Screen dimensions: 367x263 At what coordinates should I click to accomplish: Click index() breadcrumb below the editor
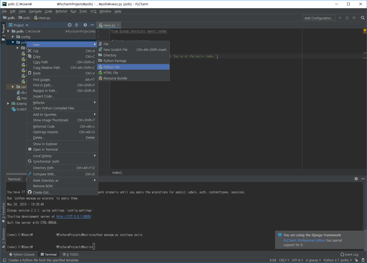[117, 172]
